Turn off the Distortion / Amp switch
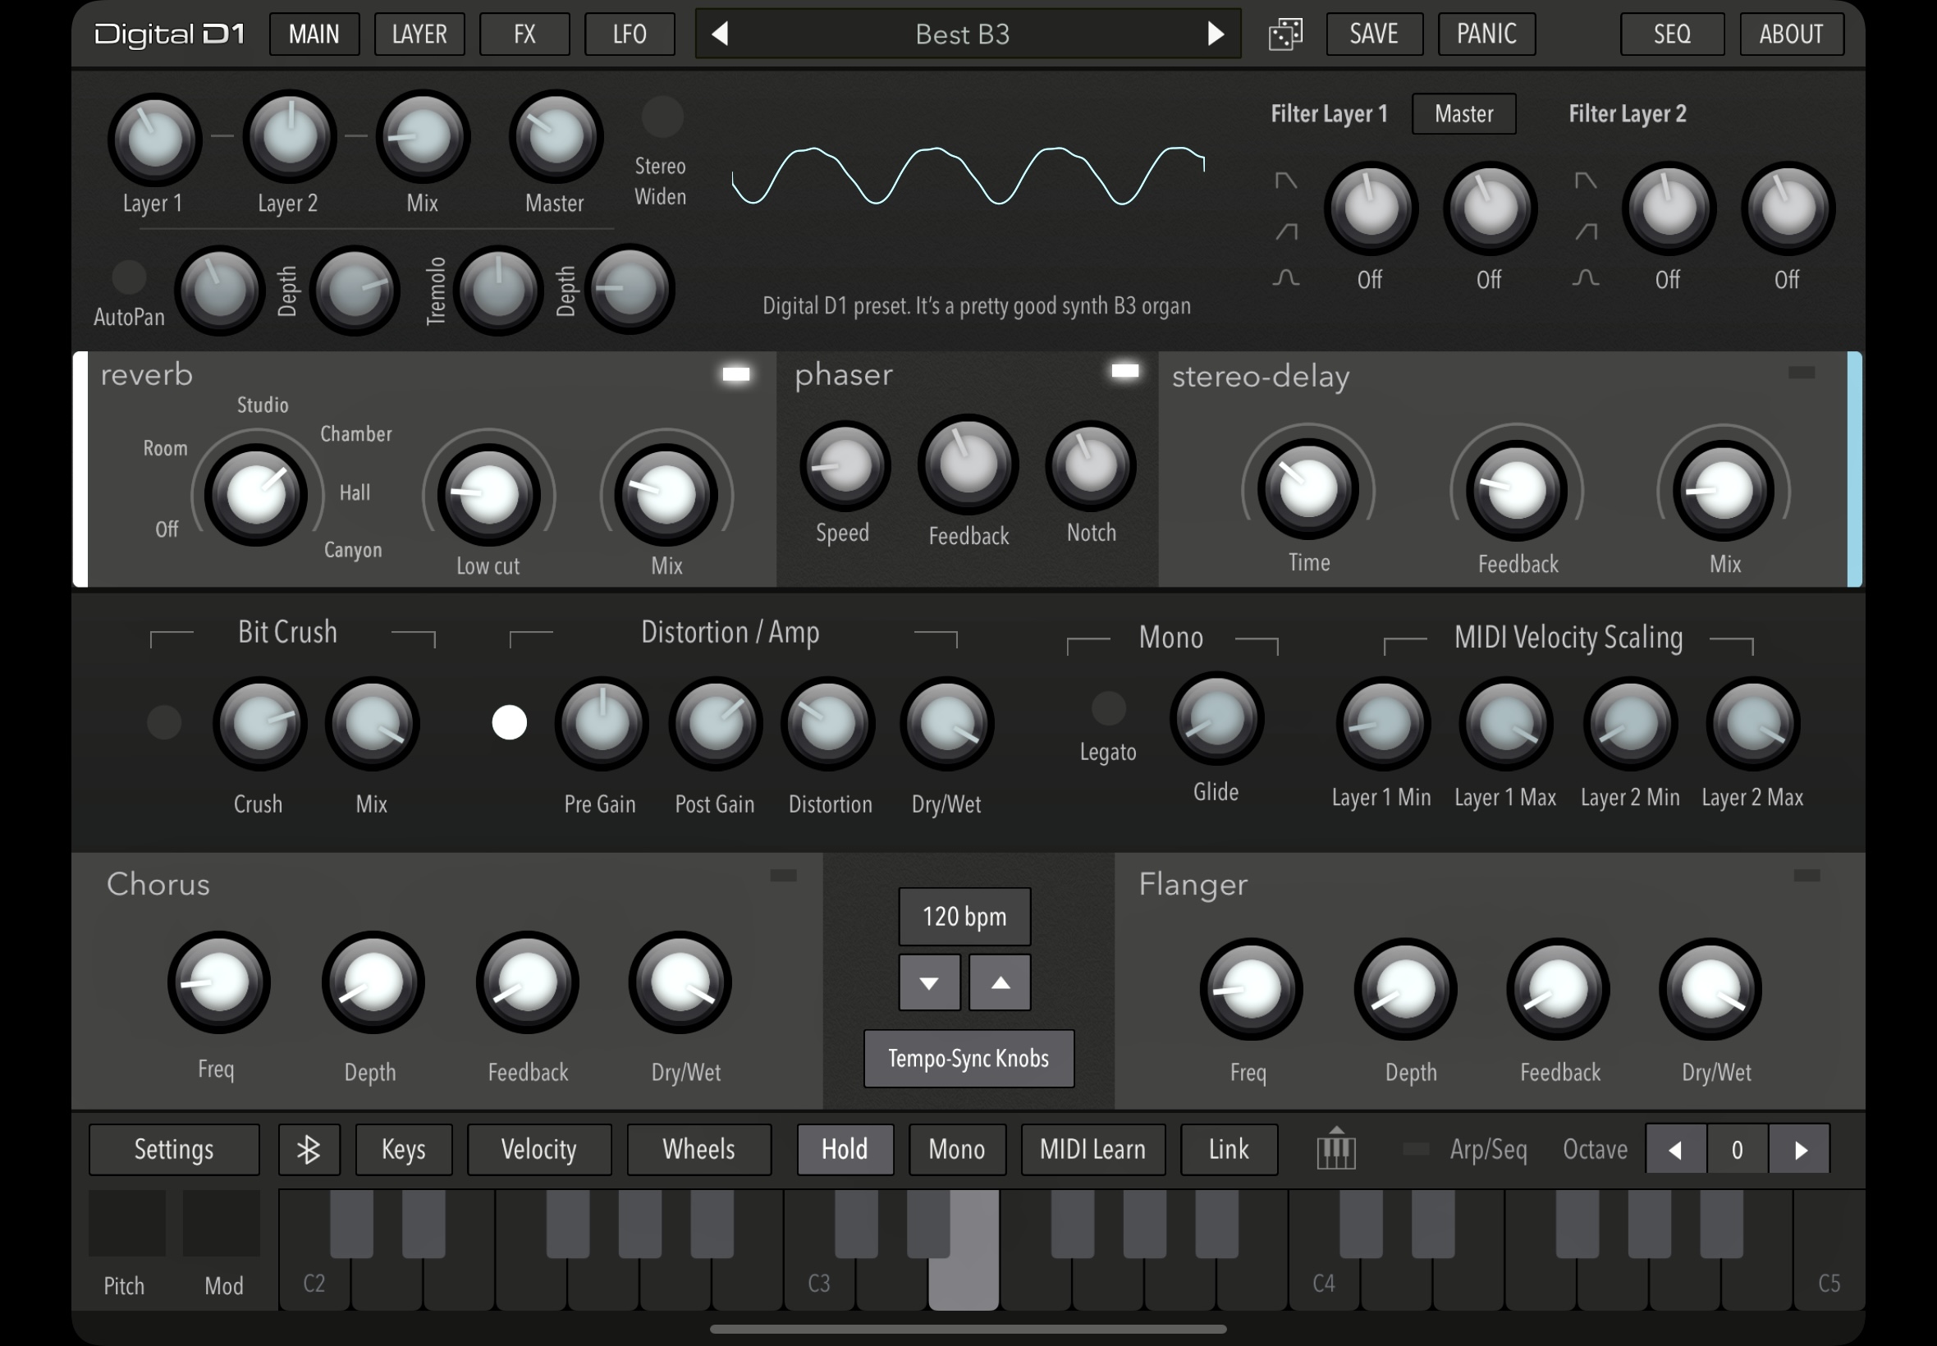 [510, 723]
